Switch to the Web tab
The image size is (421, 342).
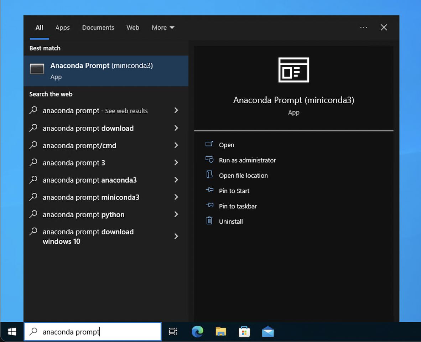132,28
